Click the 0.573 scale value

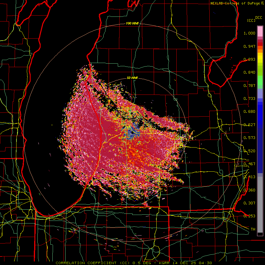tap(249, 138)
